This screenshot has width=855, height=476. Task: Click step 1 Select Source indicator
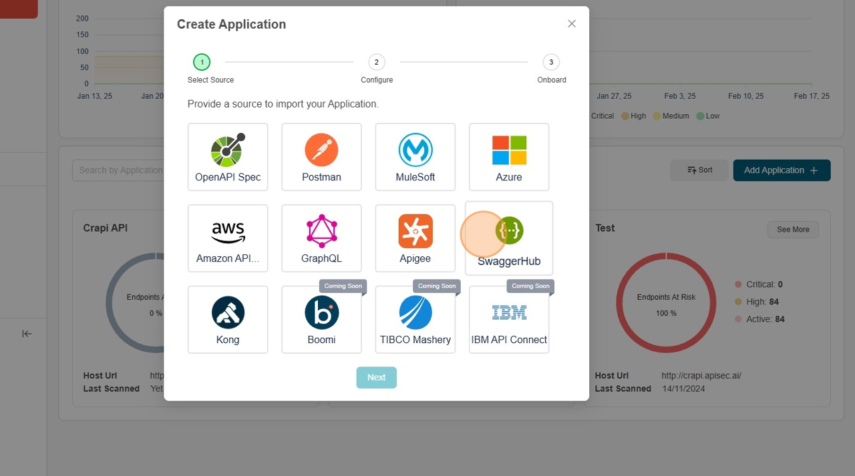point(202,62)
